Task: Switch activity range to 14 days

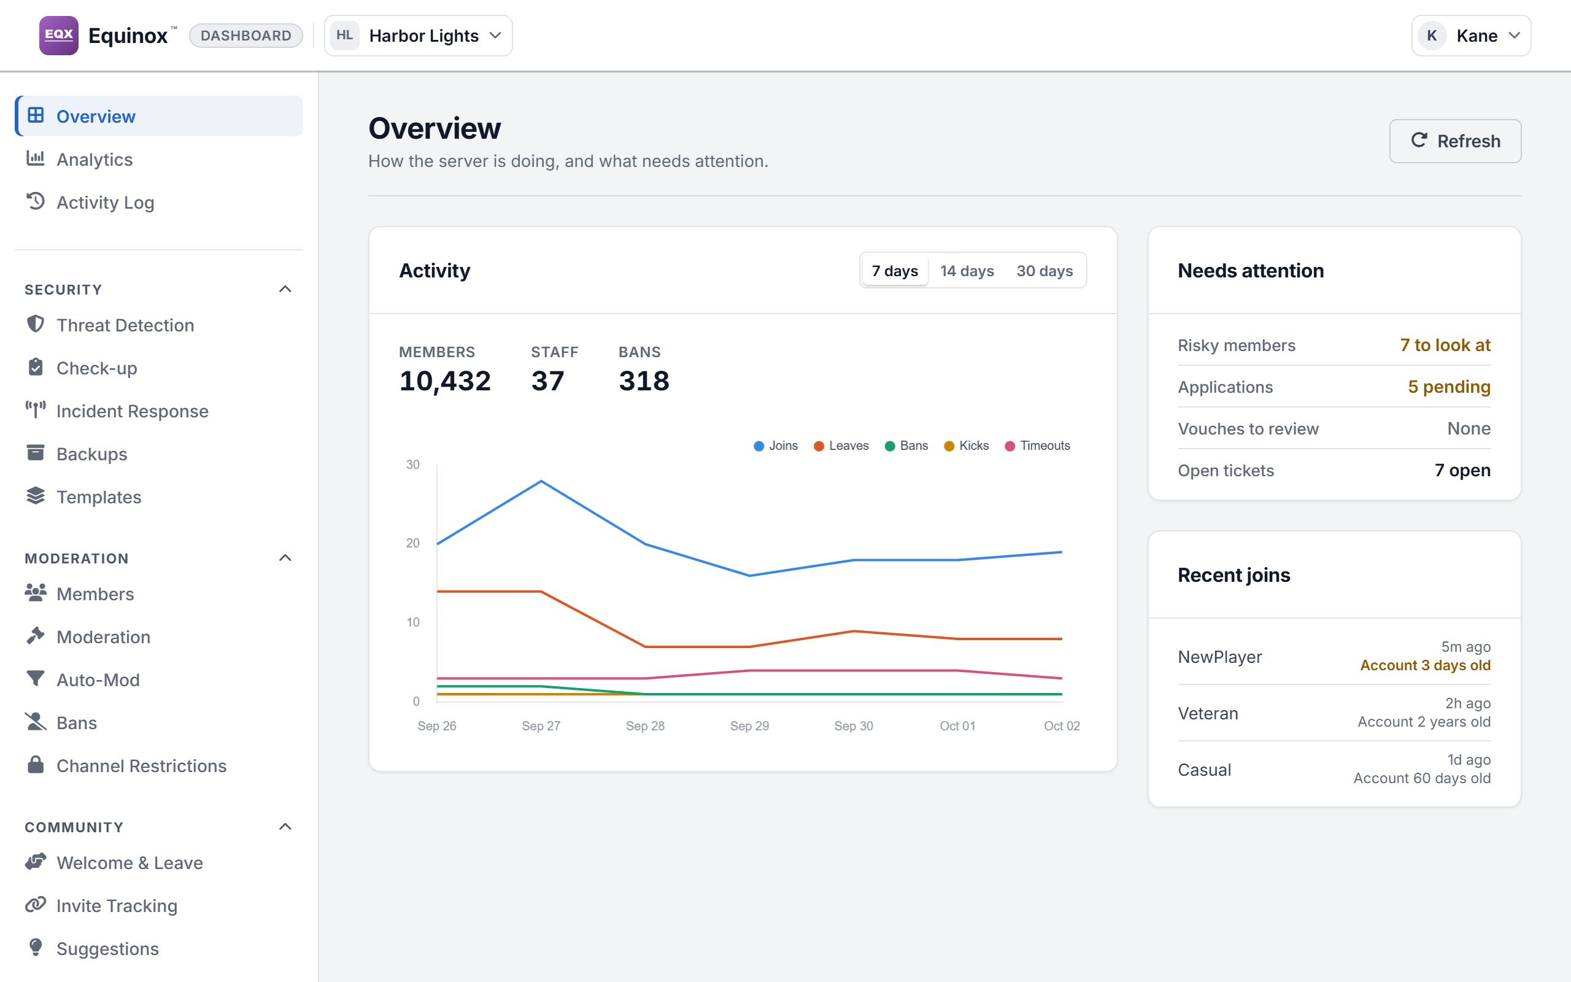Action: pos(967,270)
